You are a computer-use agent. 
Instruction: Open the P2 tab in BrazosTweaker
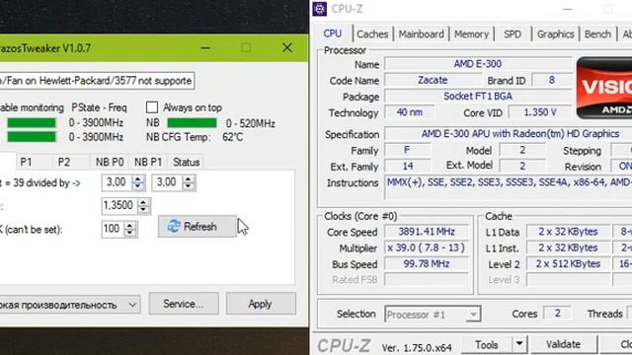[63, 162]
